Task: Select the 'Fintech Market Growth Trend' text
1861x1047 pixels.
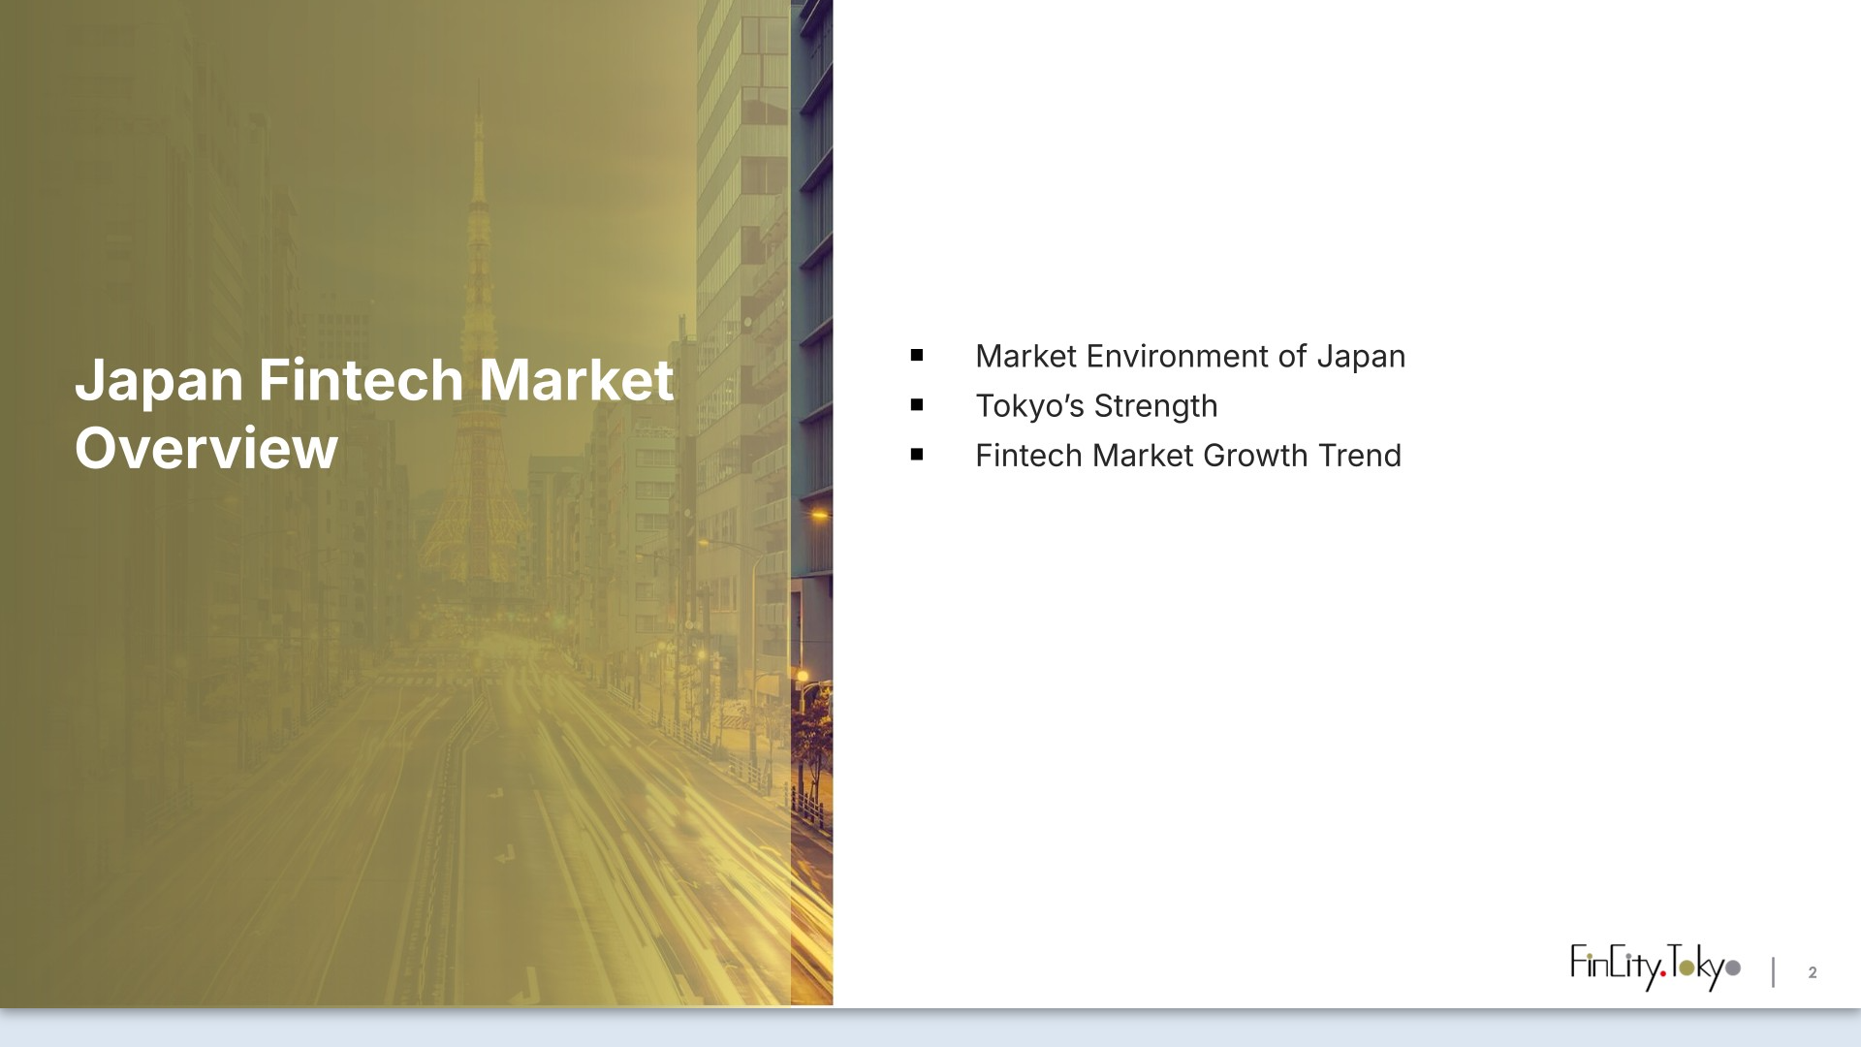Action: 1187,456
